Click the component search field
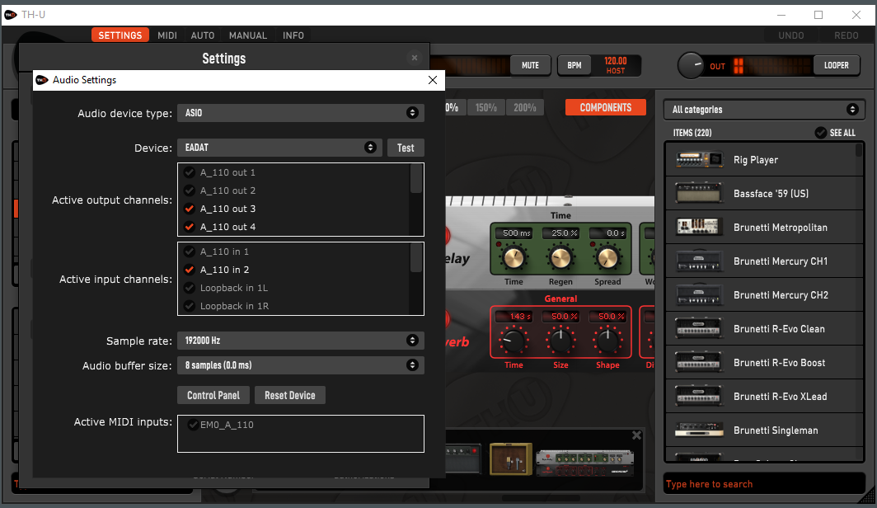Viewport: 877px width, 508px height. (764, 484)
